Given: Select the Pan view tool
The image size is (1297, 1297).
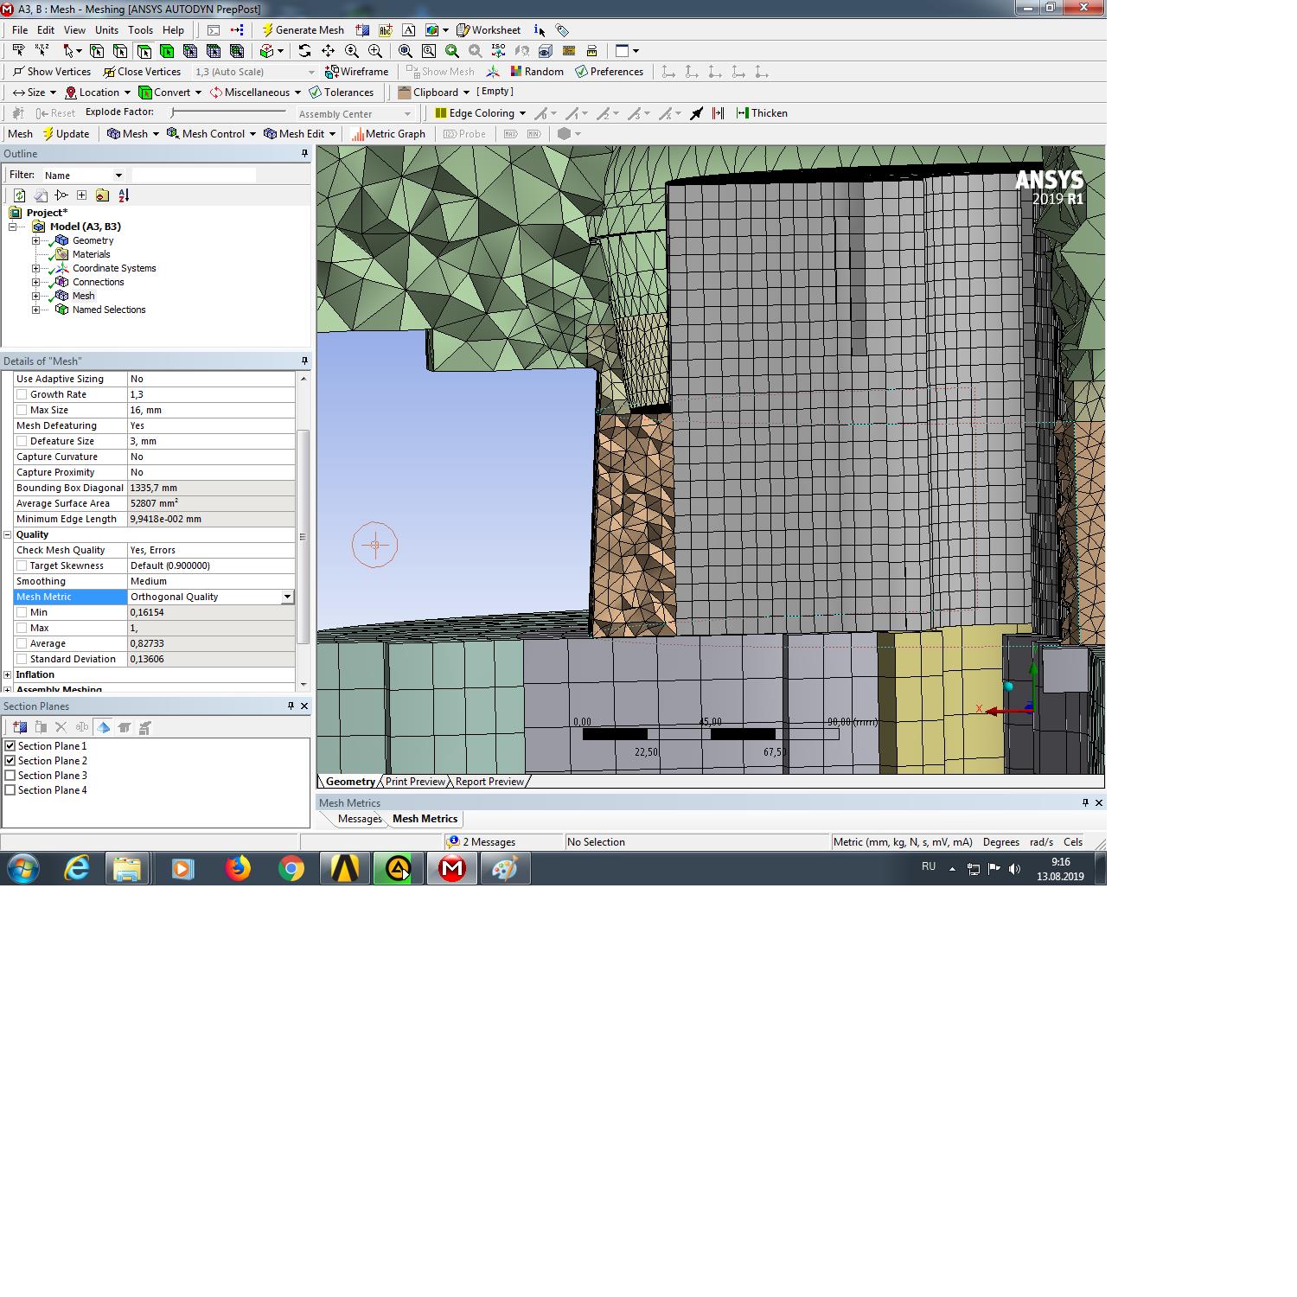Looking at the screenshot, I should tap(328, 51).
